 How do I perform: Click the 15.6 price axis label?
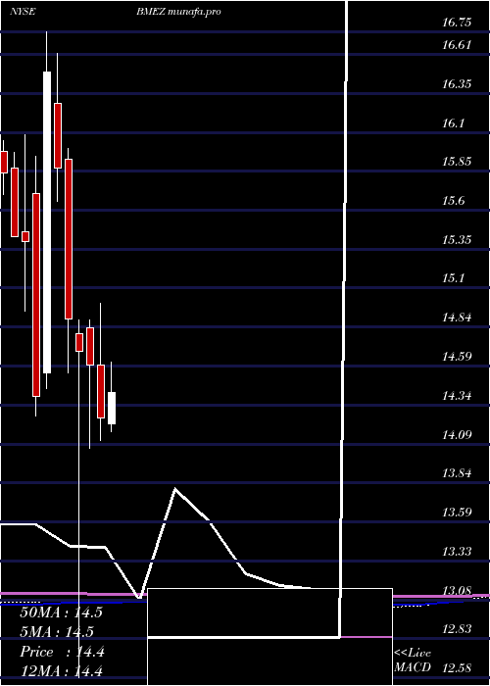453,201
